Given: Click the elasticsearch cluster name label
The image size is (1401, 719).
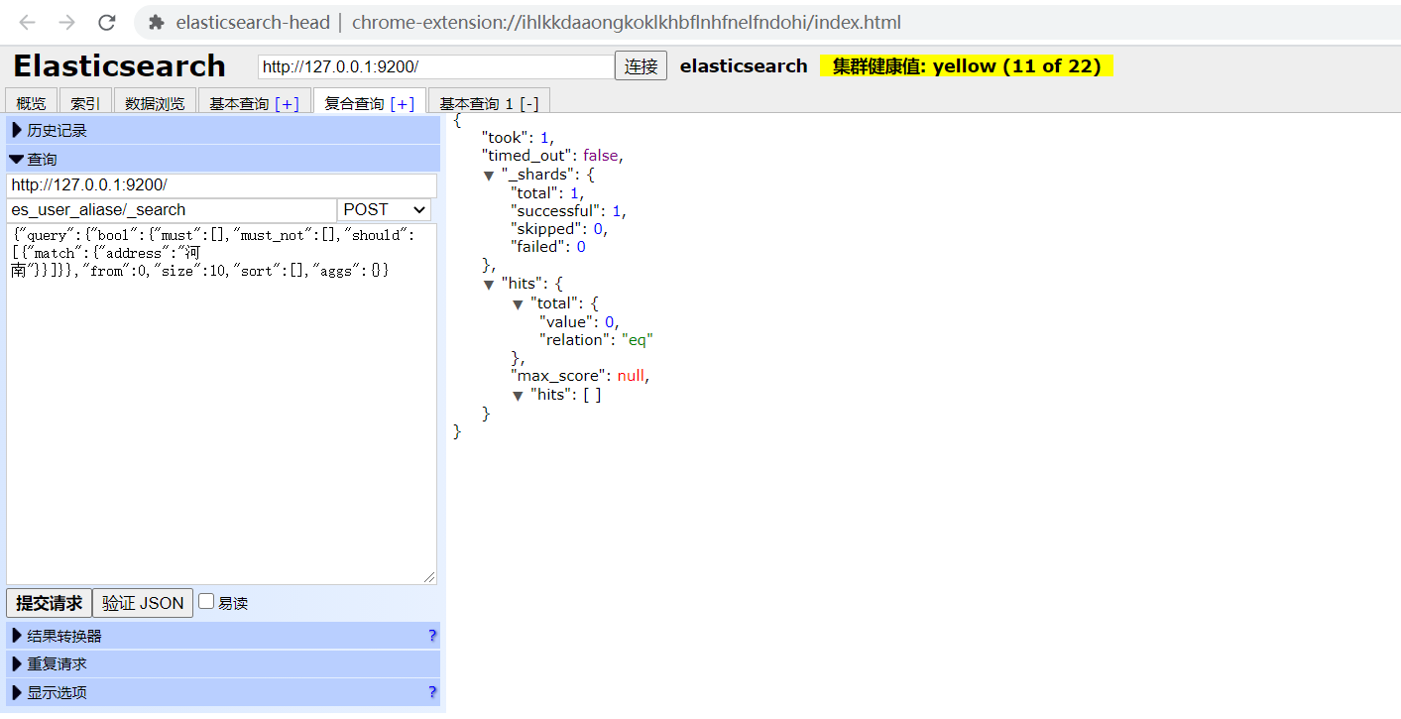Looking at the screenshot, I should [x=744, y=66].
